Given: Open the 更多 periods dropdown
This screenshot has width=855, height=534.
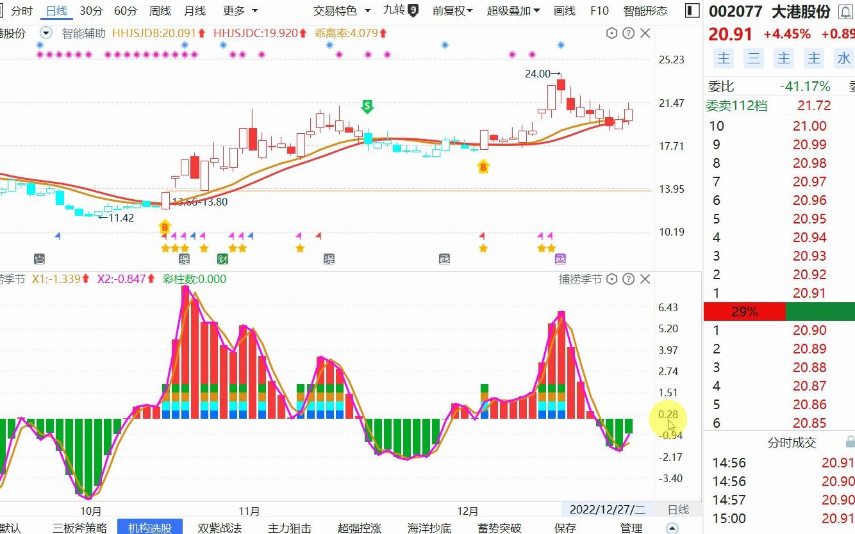Looking at the screenshot, I should pyautogui.click(x=240, y=11).
